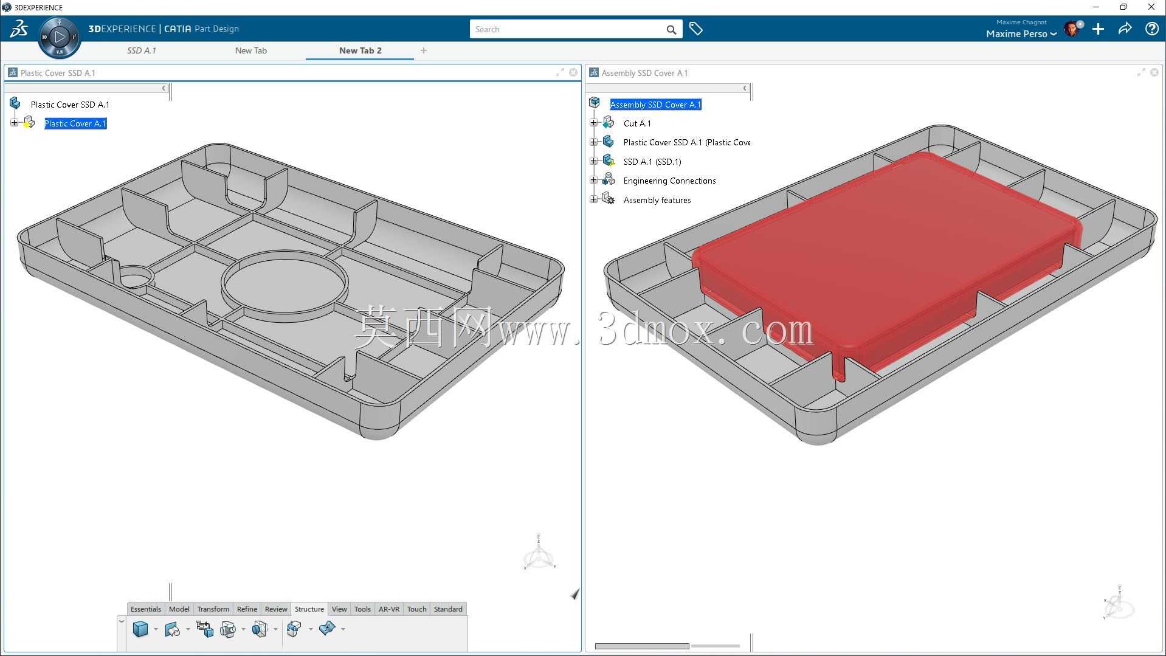
Task: Click the blue formula surface tool icon
Action: pyautogui.click(x=327, y=628)
